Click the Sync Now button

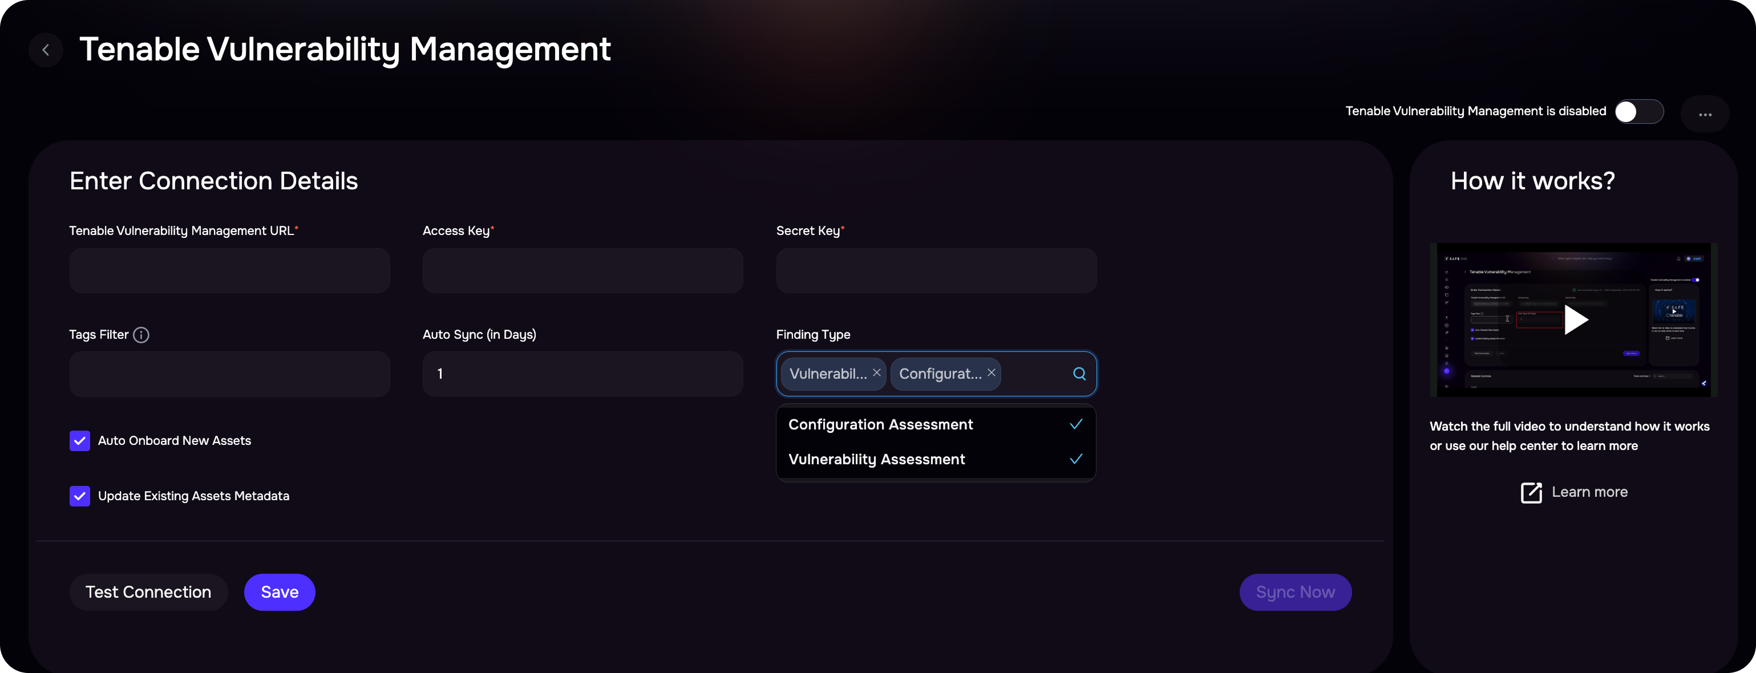tap(1294, 592)
